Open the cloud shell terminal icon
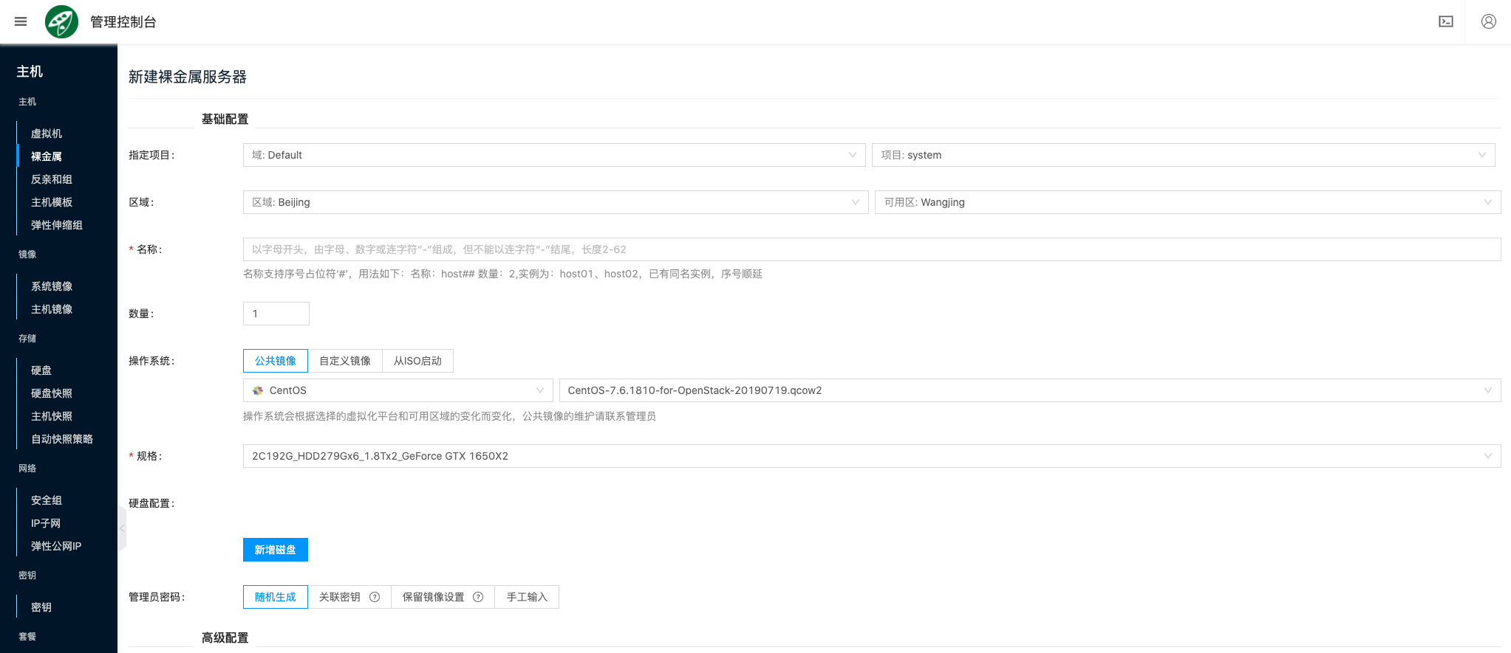The image size is (1511, 653). [1445, 21]
